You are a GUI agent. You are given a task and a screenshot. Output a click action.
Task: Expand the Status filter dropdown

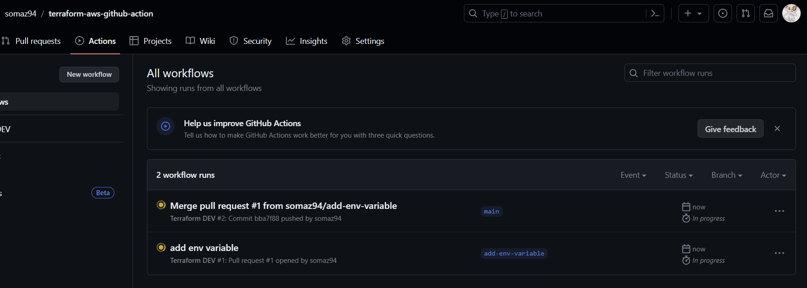coord(679,175)
